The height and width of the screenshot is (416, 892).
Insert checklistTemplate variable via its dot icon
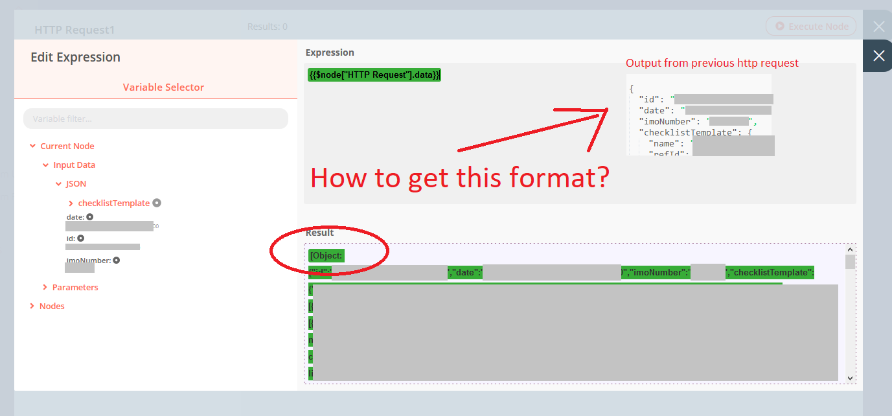(x=157, y=203)
